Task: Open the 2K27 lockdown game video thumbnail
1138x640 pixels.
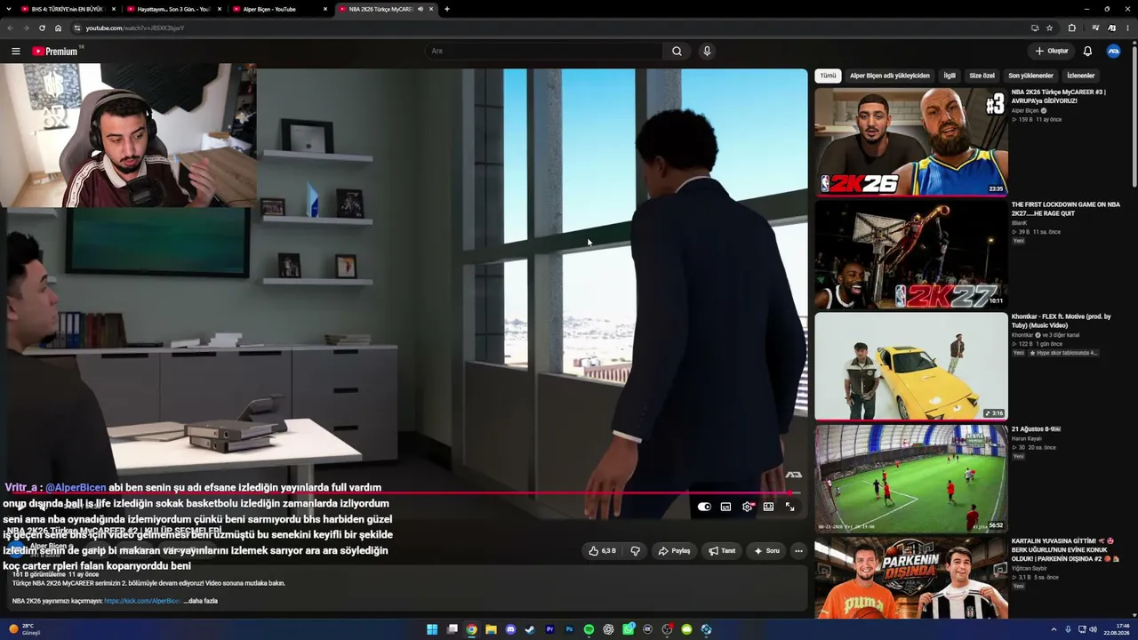Action: click(911, 254)
